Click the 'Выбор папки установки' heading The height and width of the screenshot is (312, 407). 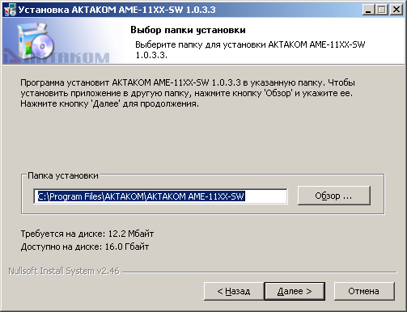coord(188,30)
